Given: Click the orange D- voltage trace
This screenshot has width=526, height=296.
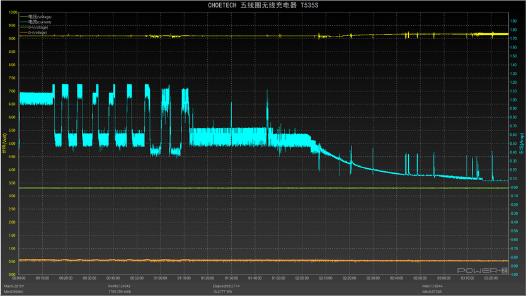Looking at the screenshot, I should pyautogui.click(x=263, y=261).
